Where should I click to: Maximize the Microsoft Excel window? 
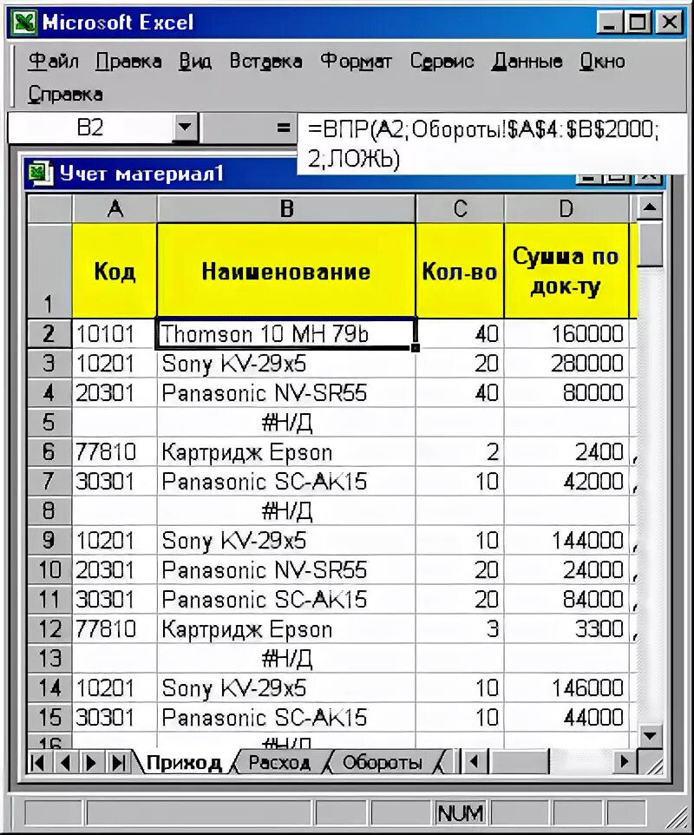(x=638, y=23)
